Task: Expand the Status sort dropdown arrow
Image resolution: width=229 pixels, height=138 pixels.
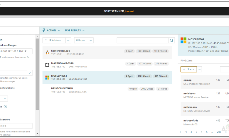Action: 200,69
